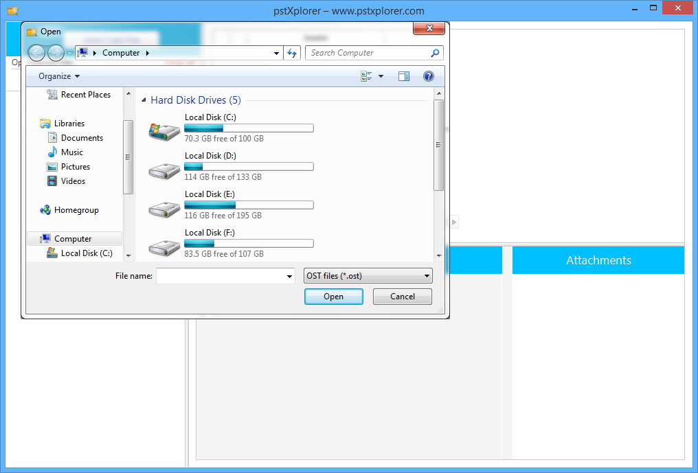Click the refresh button beside address bar
This screenshot has width=698, height=473.
pyautogui.click(x=292, y=53)
